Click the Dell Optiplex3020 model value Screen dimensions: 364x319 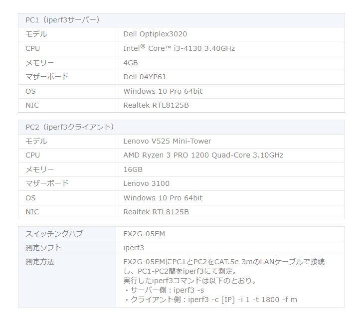(155, 34)
